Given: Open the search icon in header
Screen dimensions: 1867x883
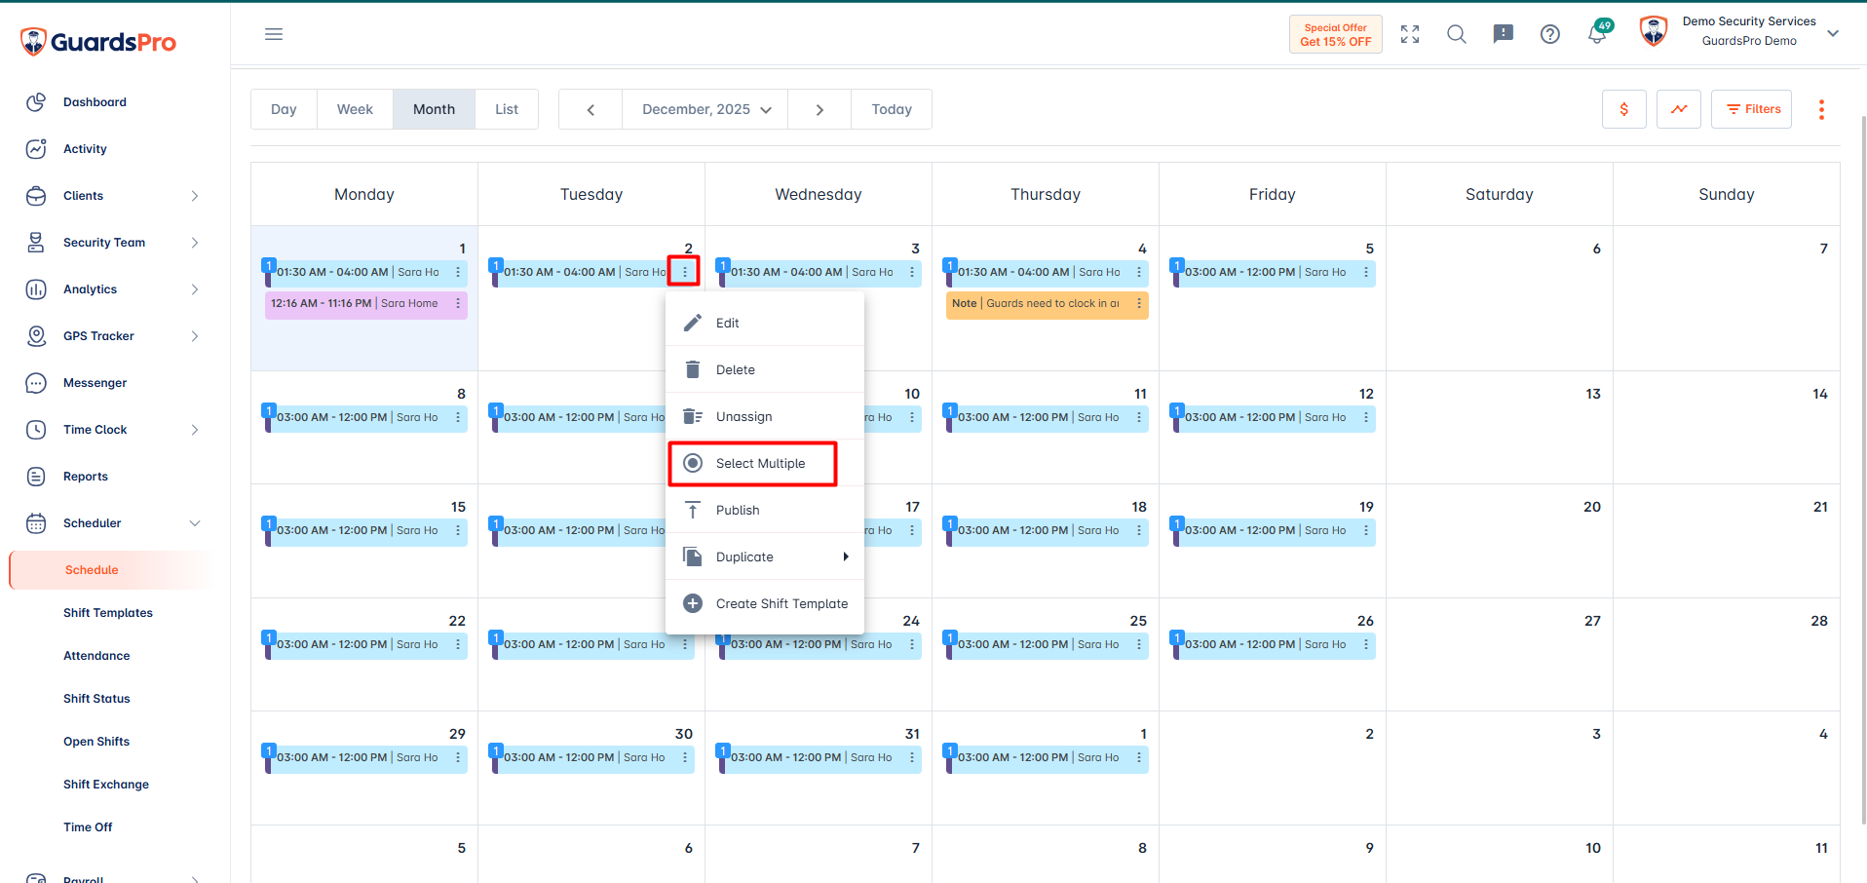Looking at the screenshot, I should click(1457, 34).
